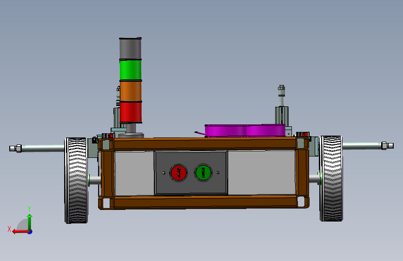Select the top brown frame beam

(x=205, y=144)
